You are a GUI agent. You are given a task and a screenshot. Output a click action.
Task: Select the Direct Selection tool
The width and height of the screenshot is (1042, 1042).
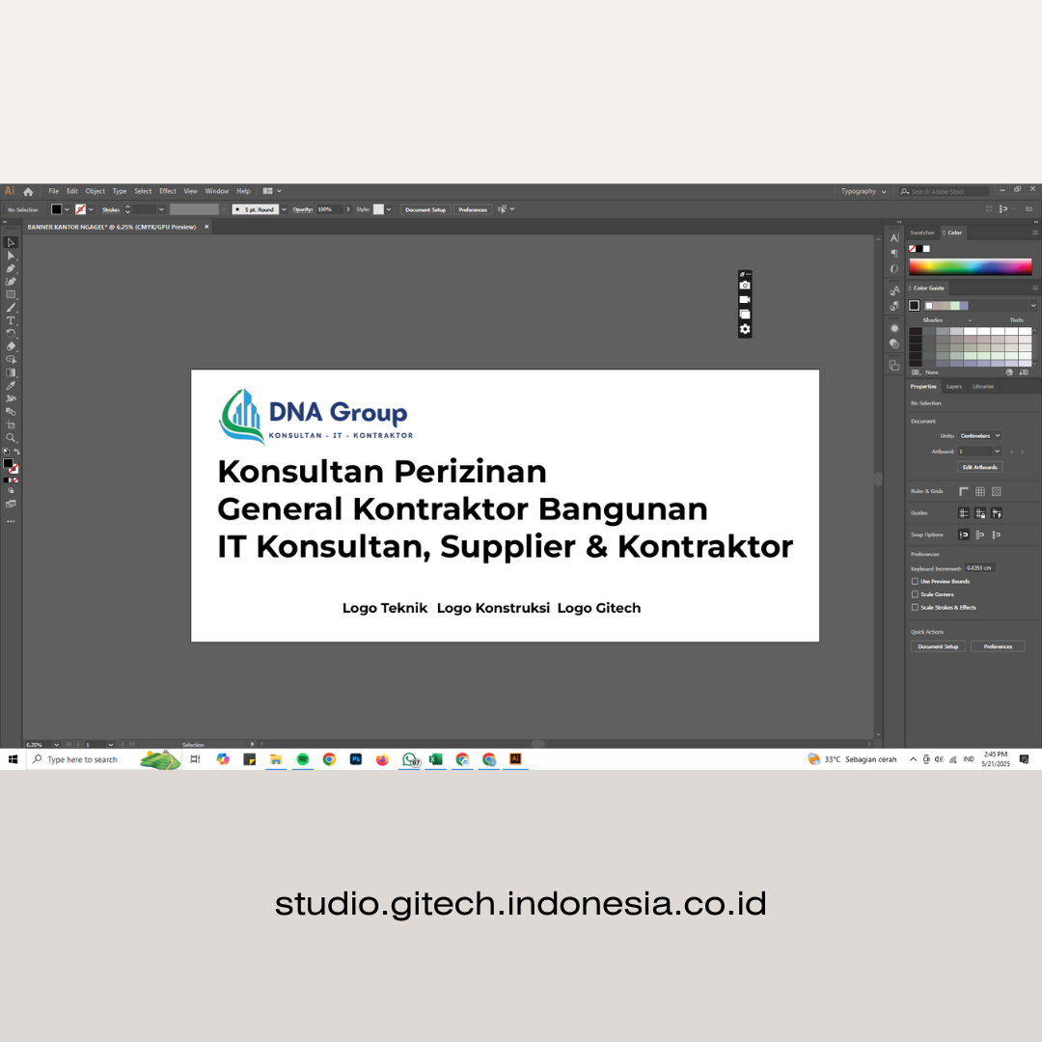click(12, 256)
